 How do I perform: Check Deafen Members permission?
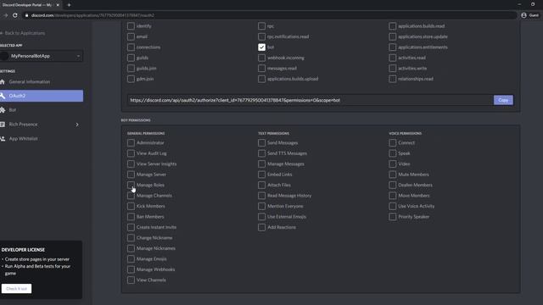(392, 185)
